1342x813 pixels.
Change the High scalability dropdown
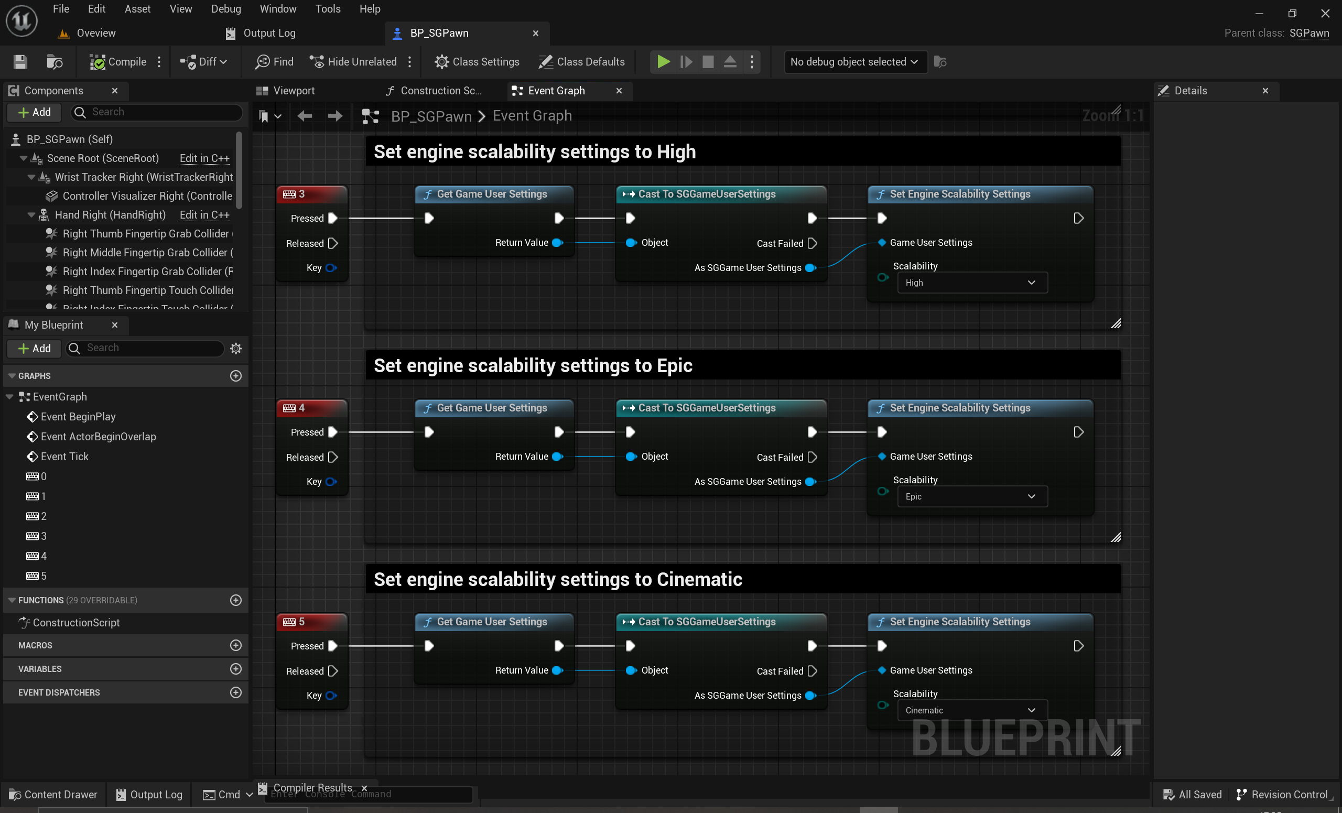(972, 282)
